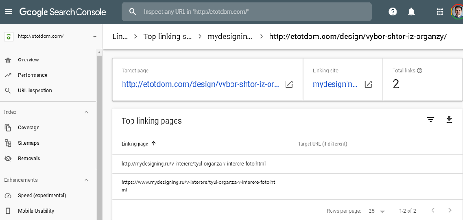The height and width of the screenshot is (220, 463).
Task: Open the user account avatar
Action: pos(457,12)
